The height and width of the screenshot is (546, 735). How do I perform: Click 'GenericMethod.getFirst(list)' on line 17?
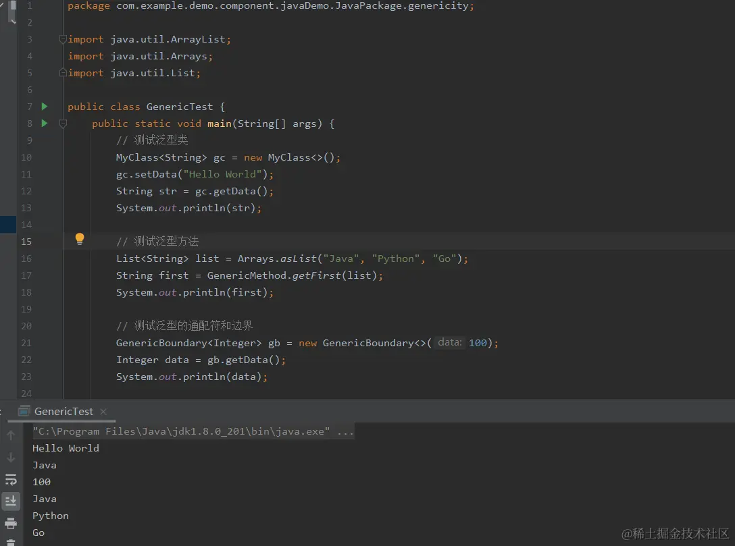tap(292, 275)
